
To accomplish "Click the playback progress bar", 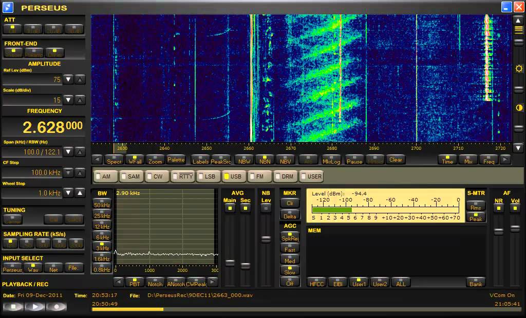I will pyautogui.click(x=306, y=309).
